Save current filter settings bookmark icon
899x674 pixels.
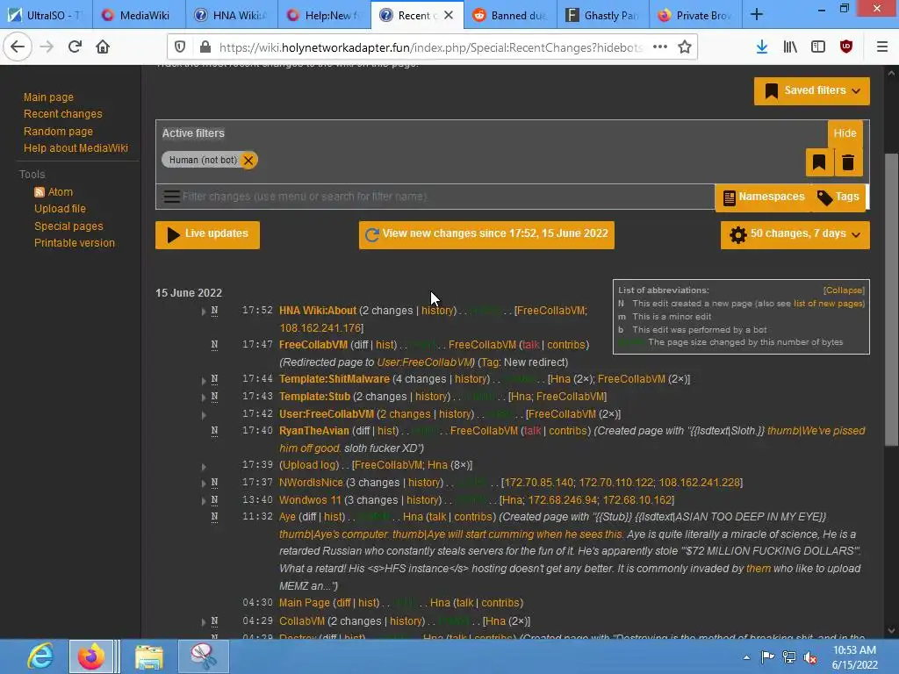[819, 162]
